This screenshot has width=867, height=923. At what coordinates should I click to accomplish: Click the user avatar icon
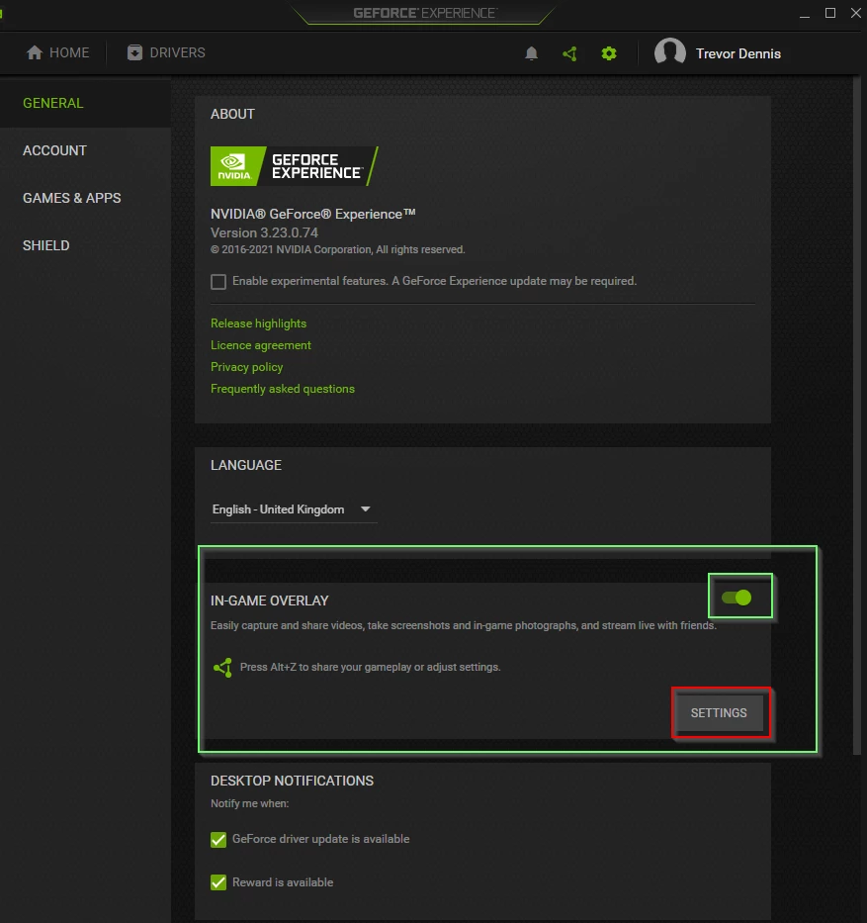point(670,53)
